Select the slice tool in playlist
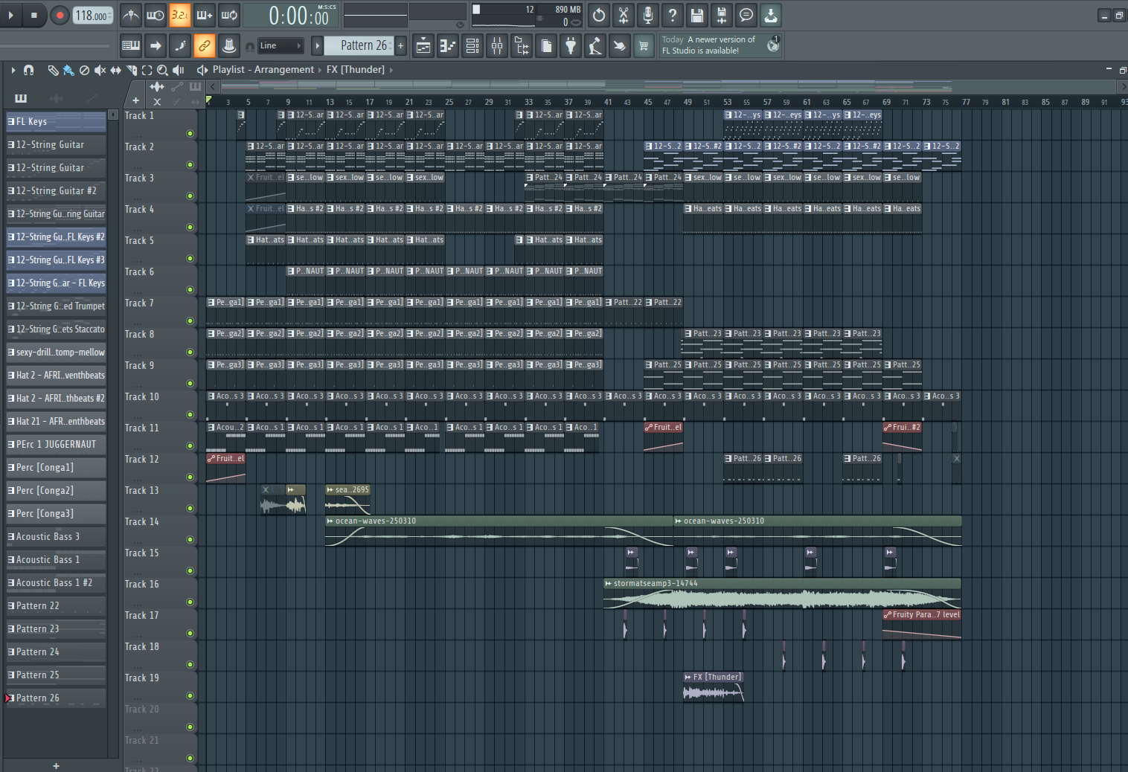 point(131,70)
